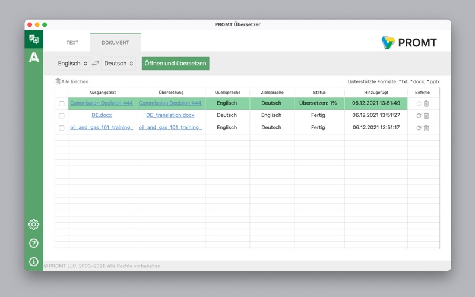Click the Quellsprache column header
475x297 pixels.
(x=228, y=93)
